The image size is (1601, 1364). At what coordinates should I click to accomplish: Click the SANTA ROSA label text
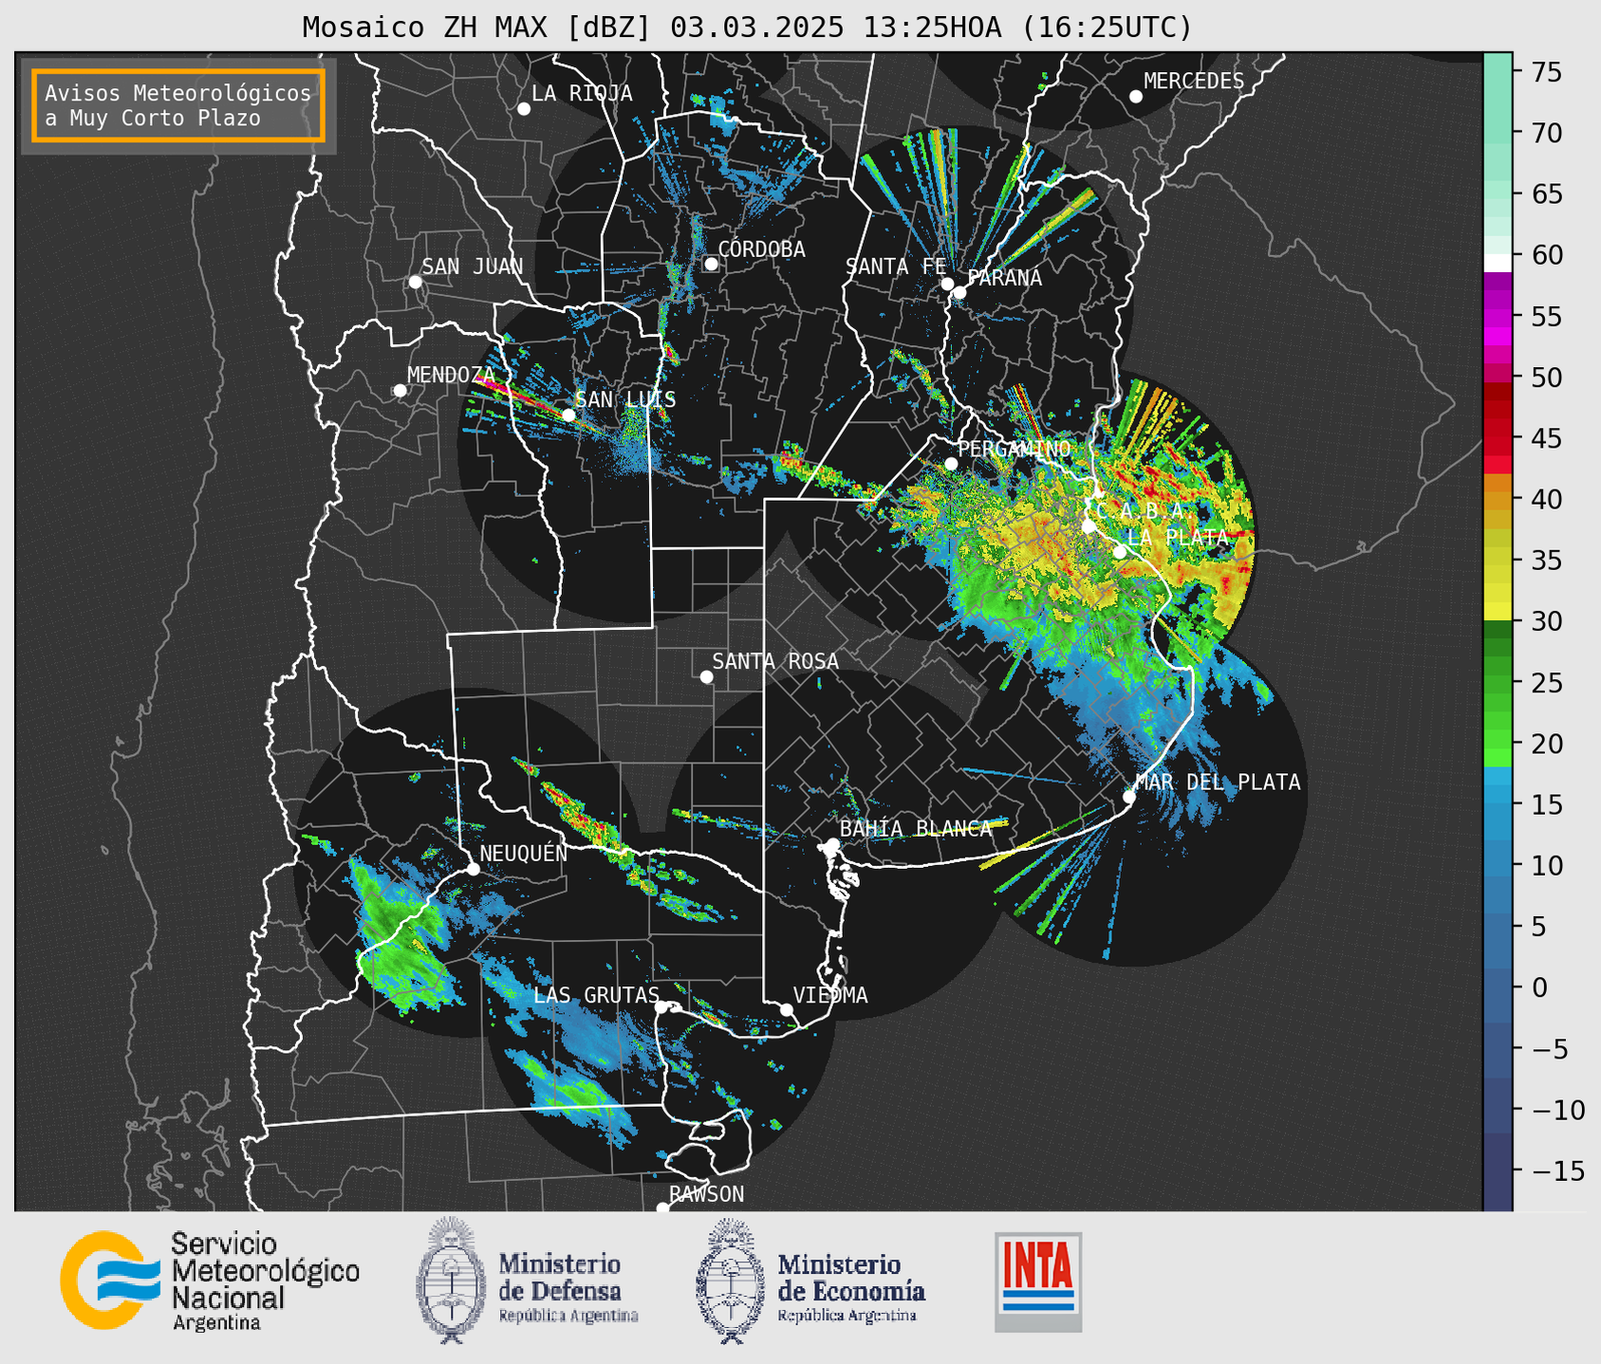tap(775, 661)
